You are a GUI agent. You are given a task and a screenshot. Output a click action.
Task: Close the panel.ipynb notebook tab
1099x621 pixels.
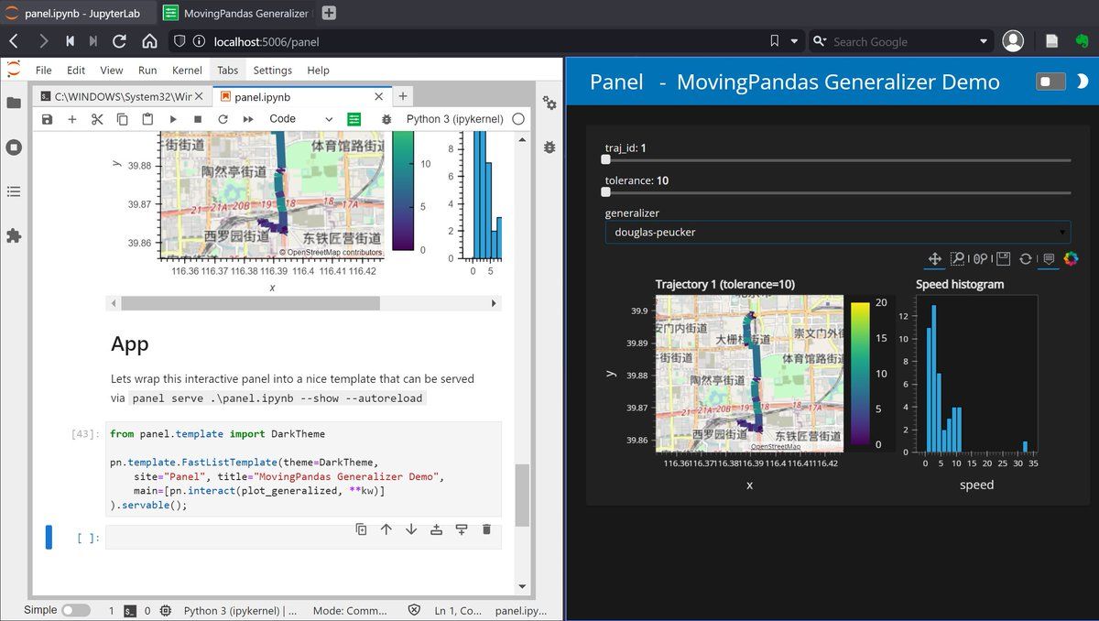(379, 96)
